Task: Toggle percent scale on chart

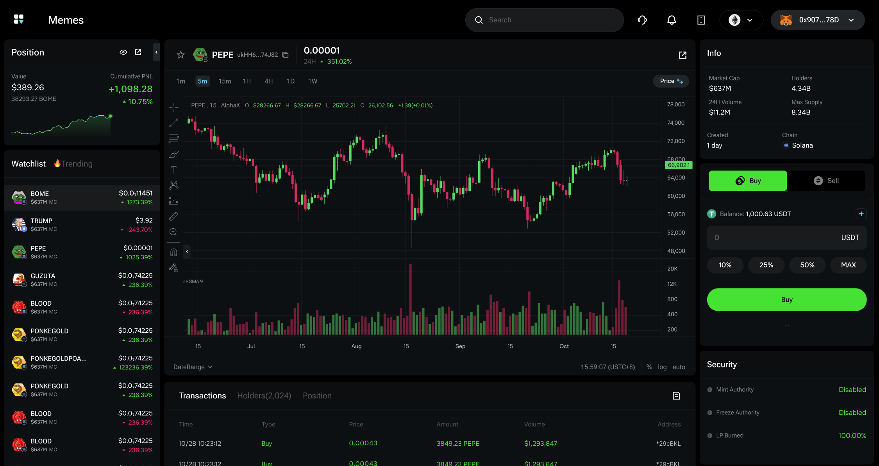Action: [x=649, y=367]
